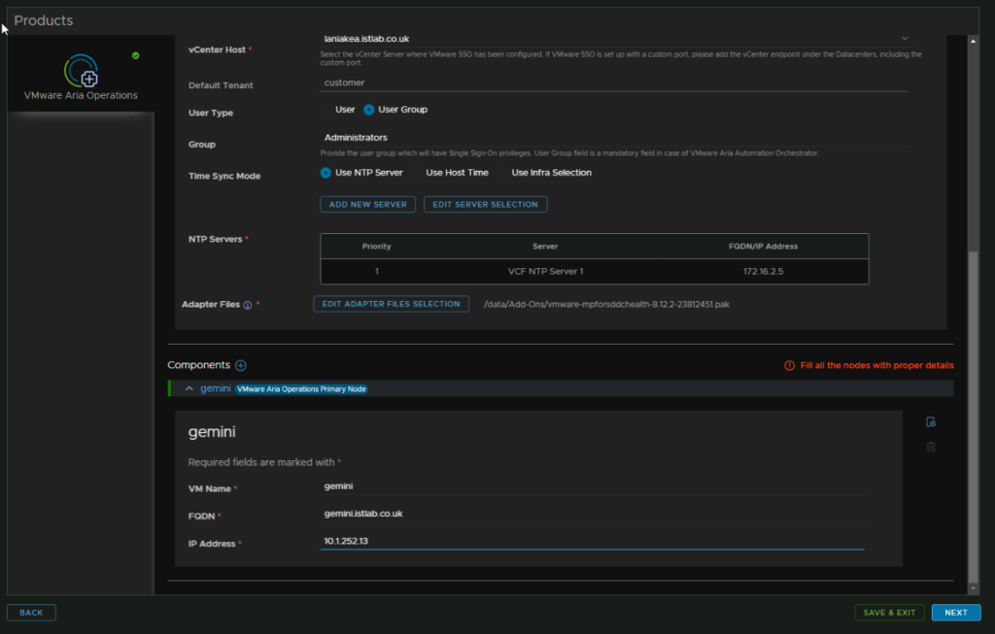This screenshot has width=995, height=634.
Task: Click the IP Address input field
Action: pyautogui.click(x=593, y=541)
